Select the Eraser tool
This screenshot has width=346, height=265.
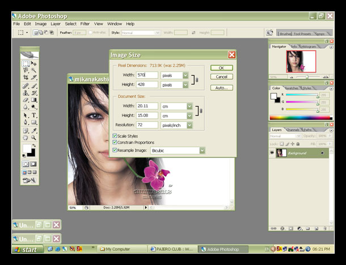click(26, 100)
